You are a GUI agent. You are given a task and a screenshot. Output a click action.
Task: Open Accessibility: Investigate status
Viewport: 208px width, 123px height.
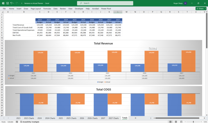(x=30, y=122)
